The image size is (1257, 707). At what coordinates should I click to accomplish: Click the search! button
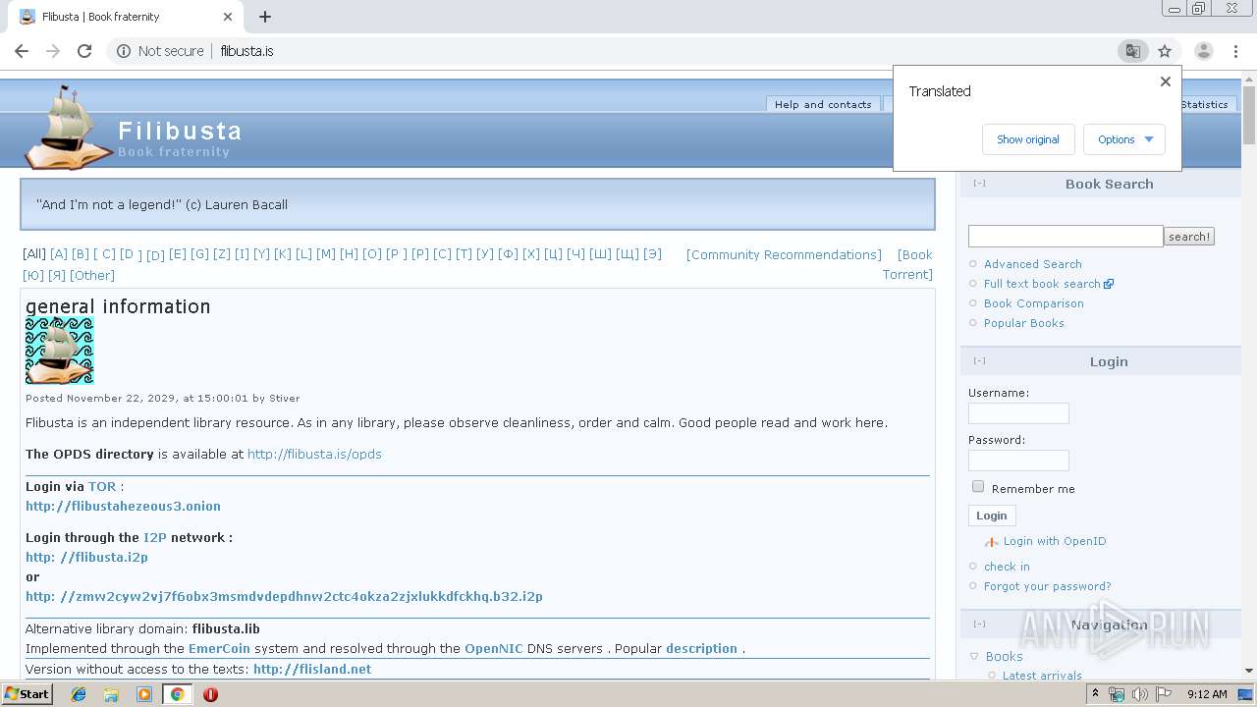click(1189, 237)
